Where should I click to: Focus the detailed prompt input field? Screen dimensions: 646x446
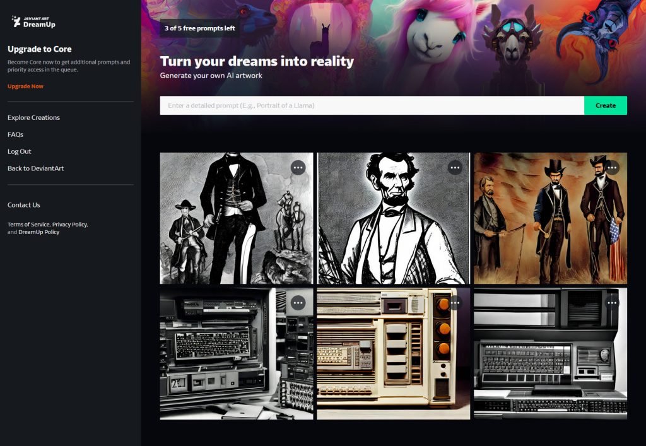click(x=372, y=105)
